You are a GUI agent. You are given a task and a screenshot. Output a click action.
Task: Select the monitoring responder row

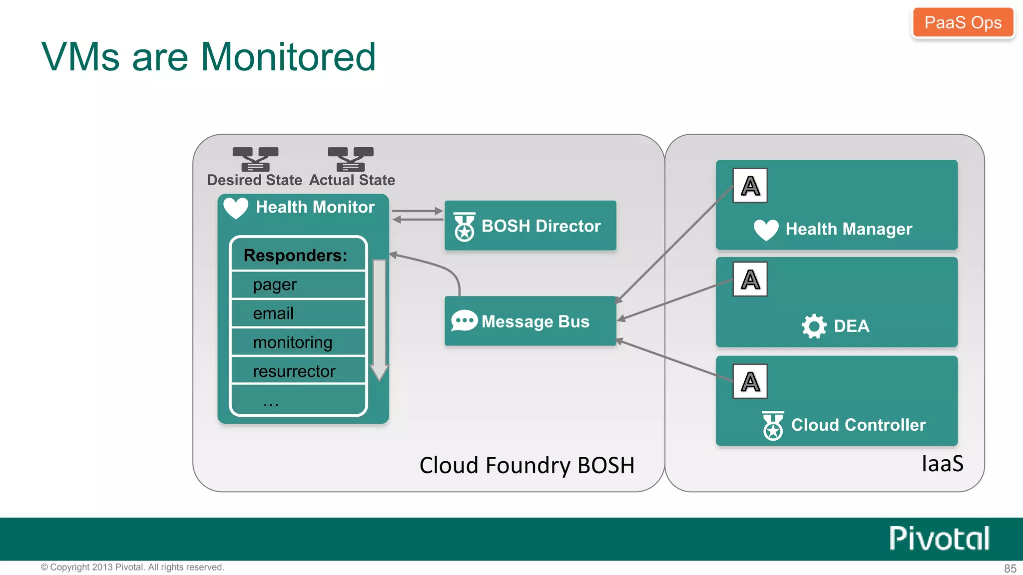coord(298,342)
